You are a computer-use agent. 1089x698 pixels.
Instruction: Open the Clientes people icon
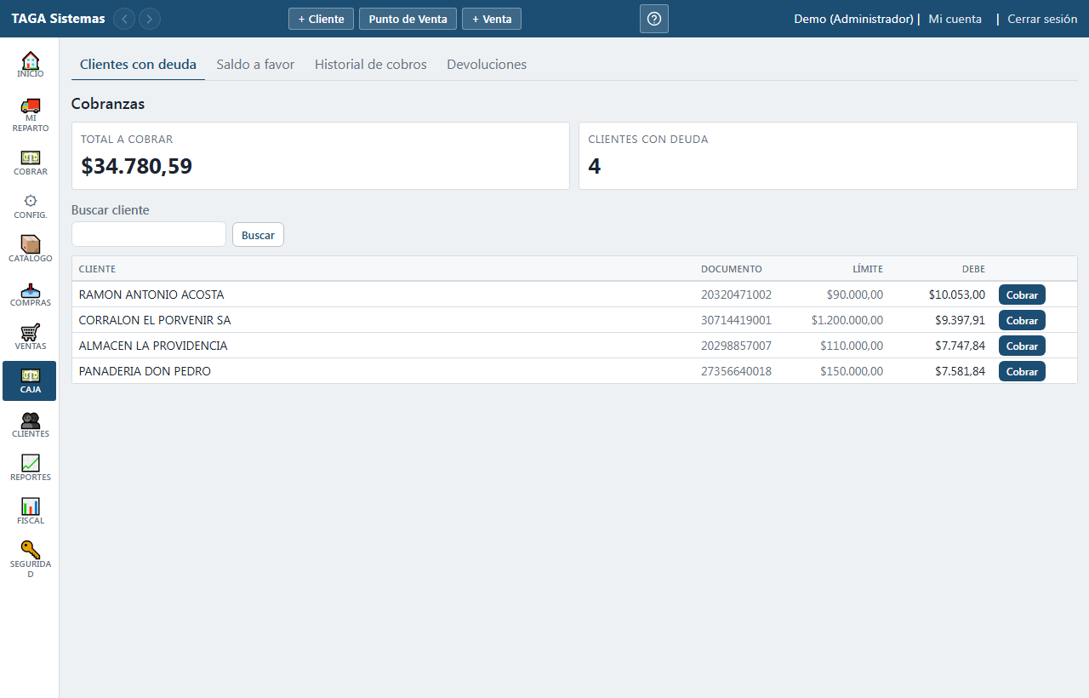(30, 425)
